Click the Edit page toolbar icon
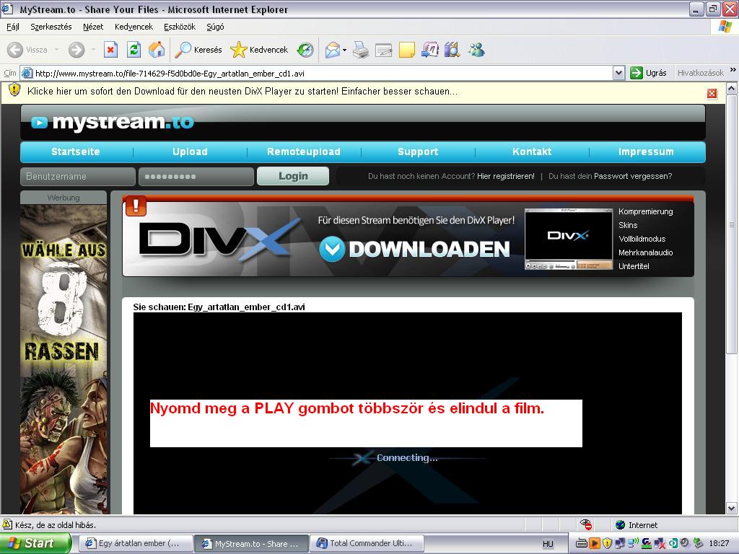This screenshot has height=554, width=739. [x=384, y=50]
